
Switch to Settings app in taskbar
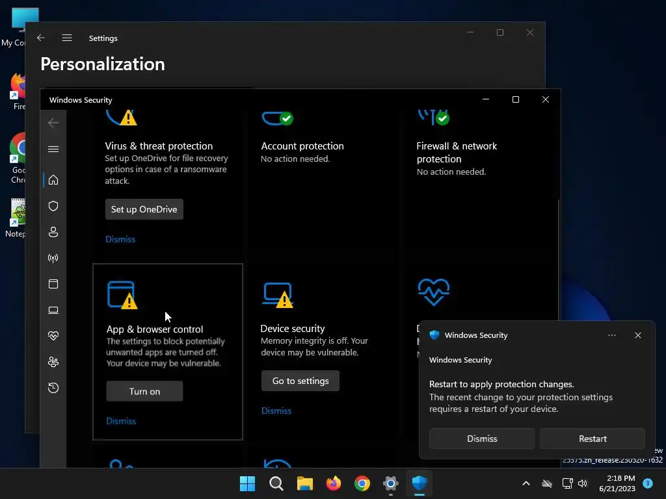(391, 483)
